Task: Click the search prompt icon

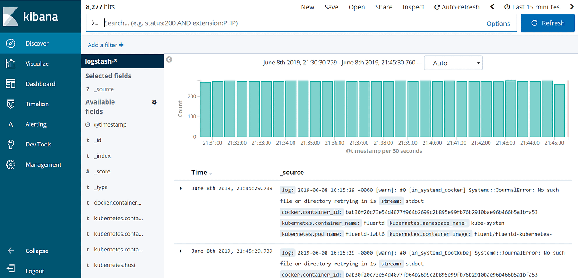Action: pos(95,23)
